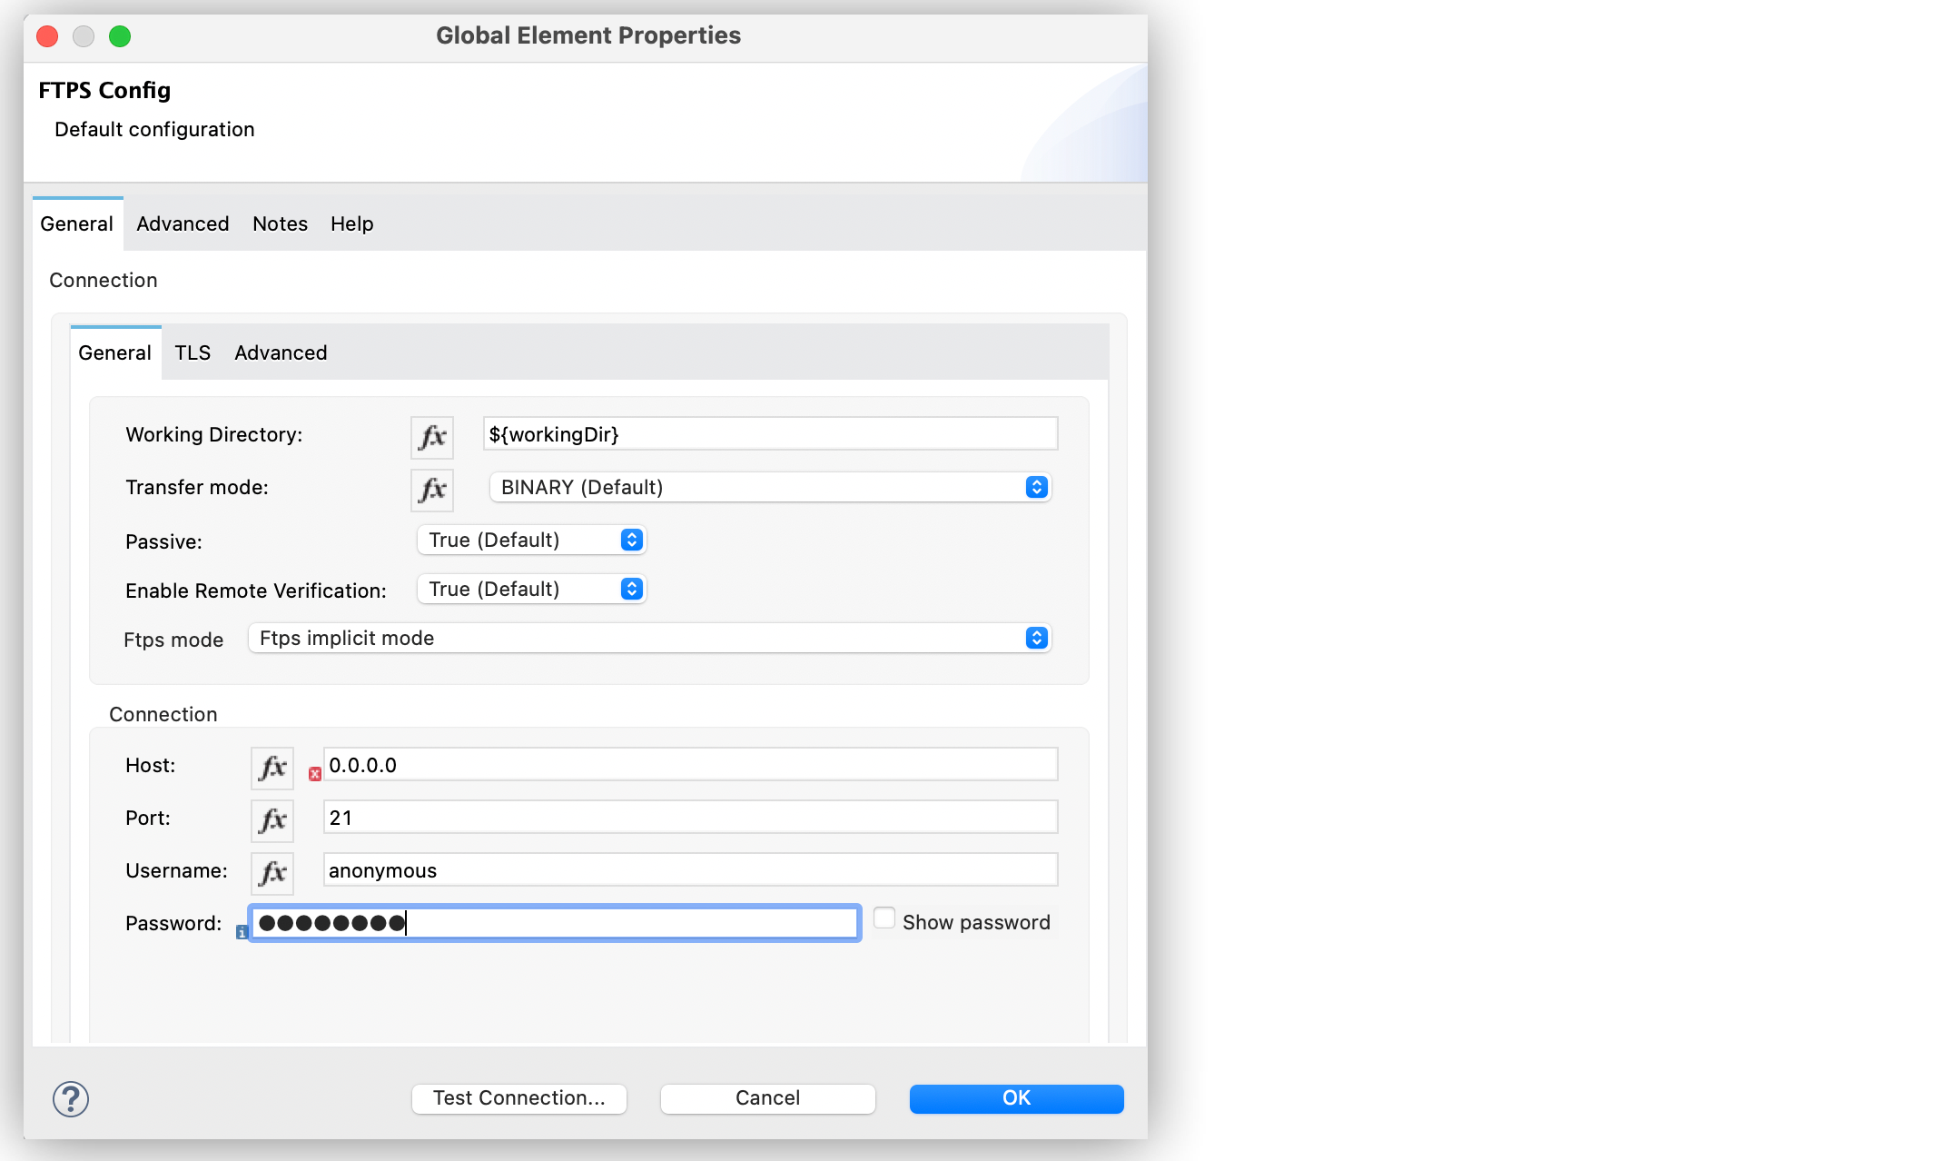Click the Test Connection button
Viewport: 1945px width, 1161px height.
519,1098
